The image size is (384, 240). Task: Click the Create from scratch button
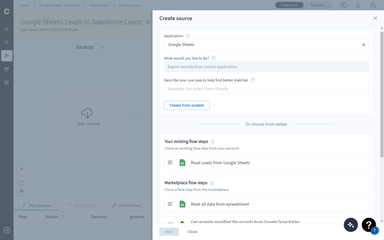pyautogui.click(x=187, y=105)
